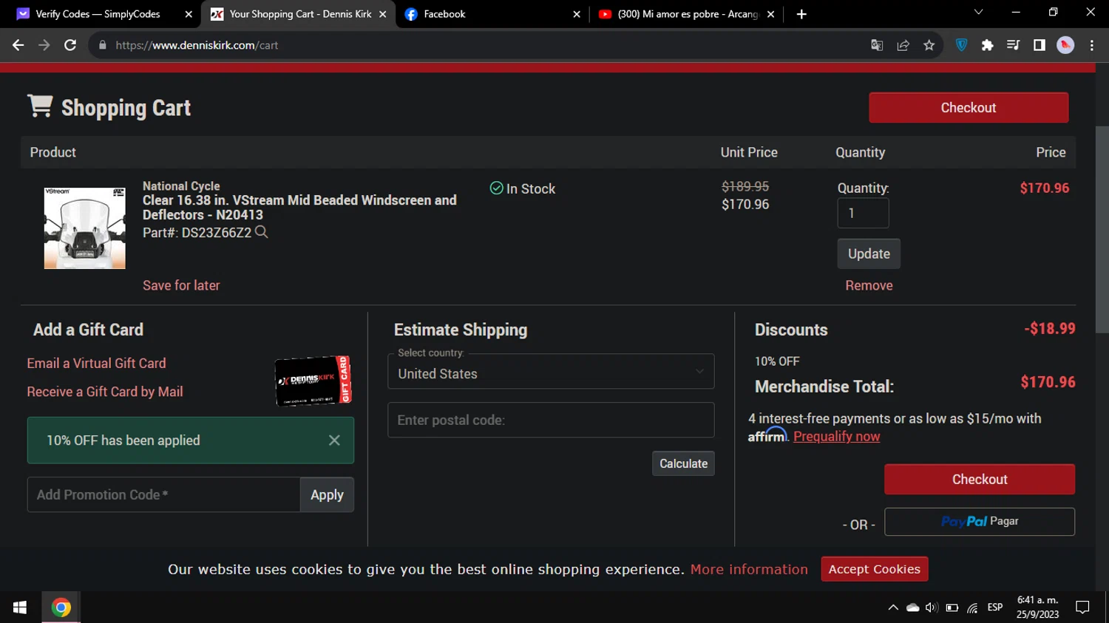Close the Verify Codes SimplyCodes tab
The image size is (1109, 623).
[x=189, y=14]
